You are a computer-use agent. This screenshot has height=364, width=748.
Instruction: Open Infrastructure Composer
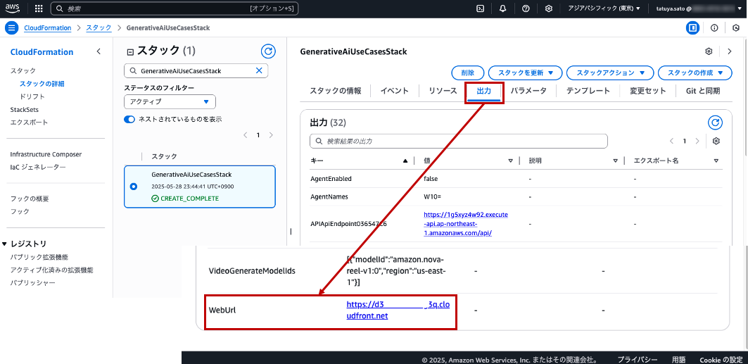[x=46, y=154]
